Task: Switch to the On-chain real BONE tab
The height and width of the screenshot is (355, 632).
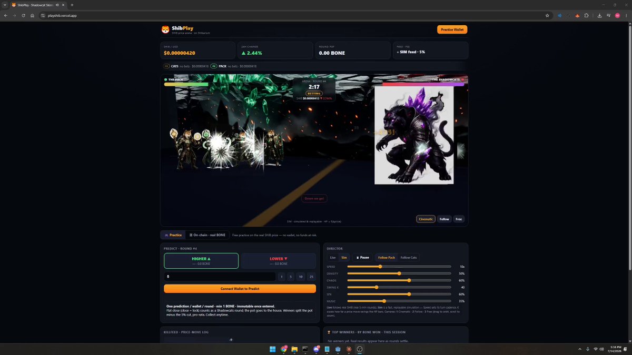Action: click(208, 235)
